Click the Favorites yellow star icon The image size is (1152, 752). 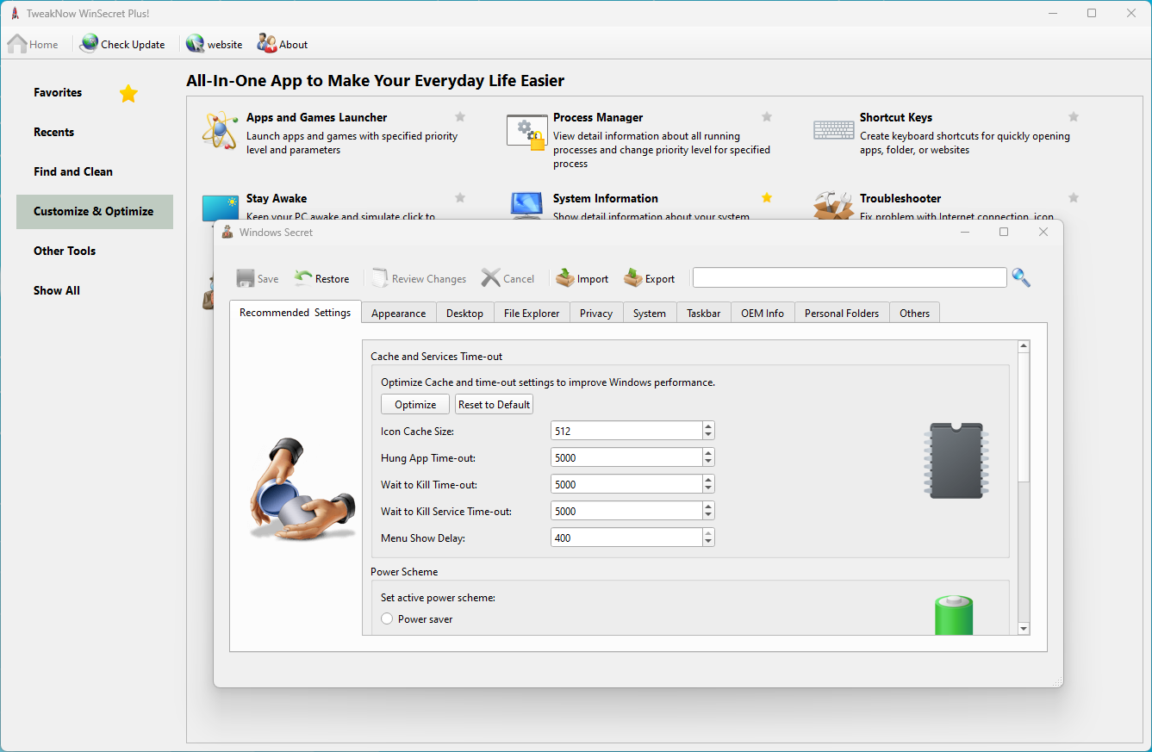tap(128, 93)
